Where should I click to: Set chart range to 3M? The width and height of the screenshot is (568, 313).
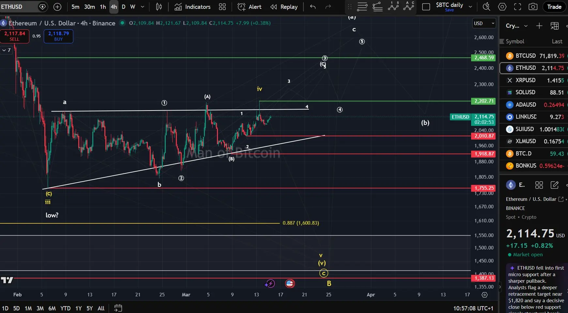pyautogui.click(x=40, y=308)
